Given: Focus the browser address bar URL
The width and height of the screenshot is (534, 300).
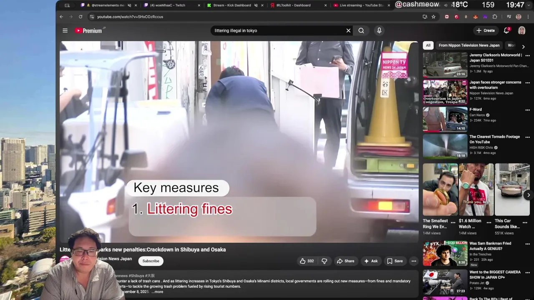Looking at the screenshot, I should tap(130, 17).
